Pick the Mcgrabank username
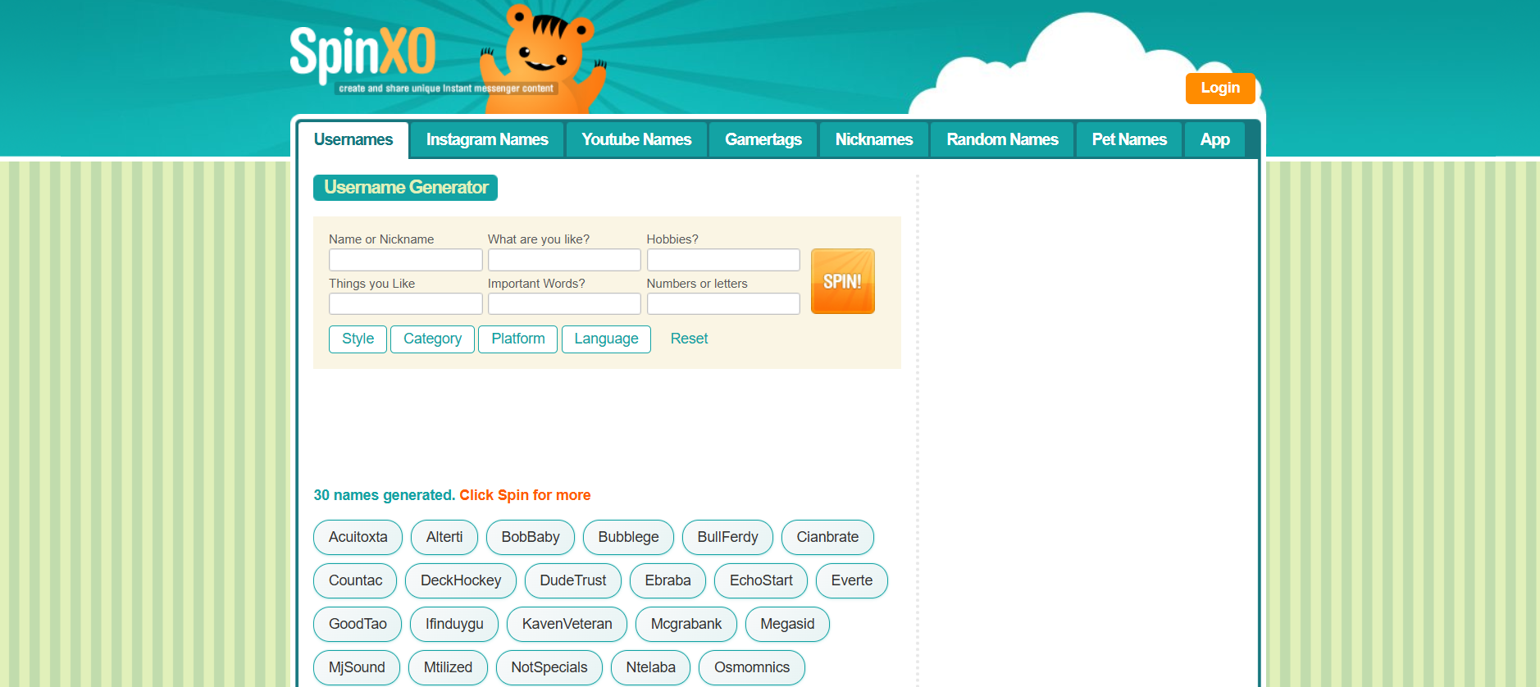The width and height of the screenshot is (1540, 687). tap(686, 624)
